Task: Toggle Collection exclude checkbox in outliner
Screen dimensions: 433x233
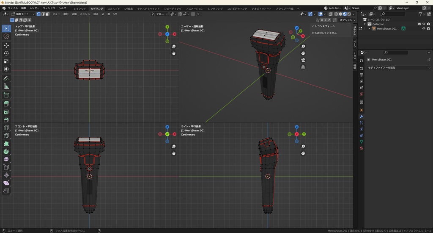Action: pos(419,24)
